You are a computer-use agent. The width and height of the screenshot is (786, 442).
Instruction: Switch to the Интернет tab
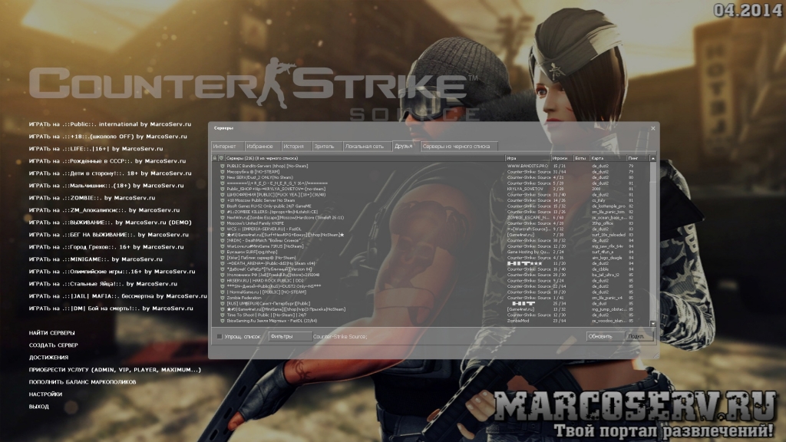(226, 146)
